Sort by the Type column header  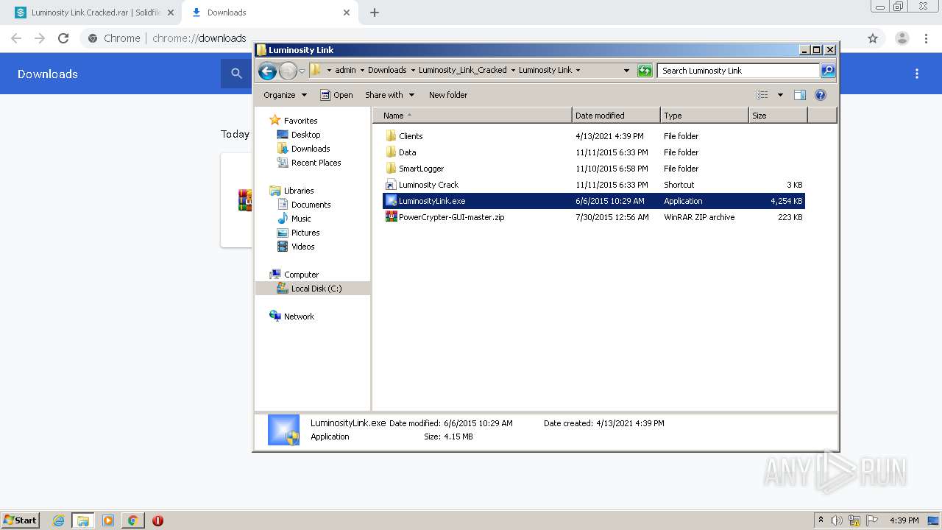click(704, 116)
